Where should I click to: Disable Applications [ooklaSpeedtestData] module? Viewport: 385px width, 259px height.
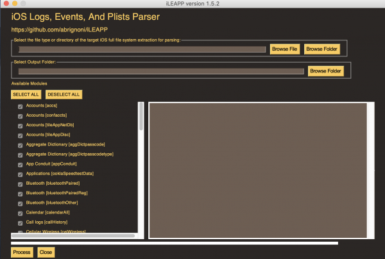click(x=20, y=174)
